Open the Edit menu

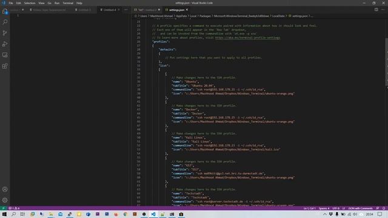[19, 3]
